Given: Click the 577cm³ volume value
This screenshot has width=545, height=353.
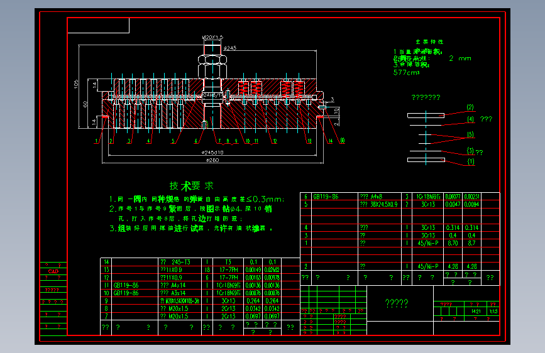Looking at the screenshot, I should click(406, 73).
